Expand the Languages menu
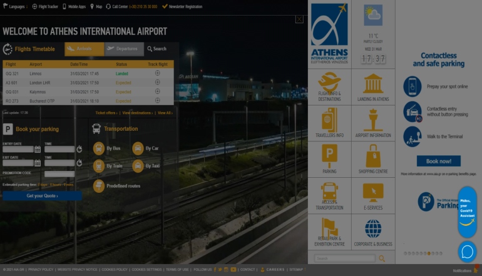This screenshot has height=276, width=482. pos(14,6)
